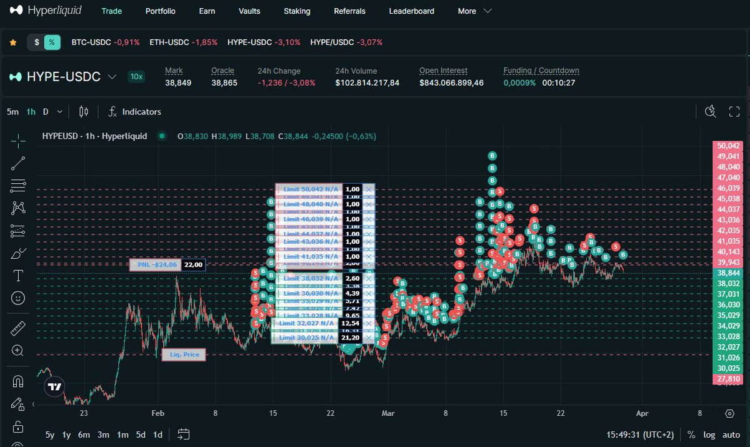Click the Limit 32,027 order label
Image resolution: width=750 pixels, height=447 pixels.
point(305,323)
